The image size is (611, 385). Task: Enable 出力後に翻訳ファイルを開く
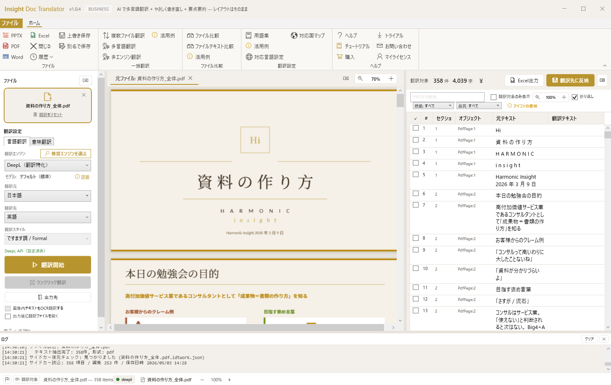pos(8,316)
